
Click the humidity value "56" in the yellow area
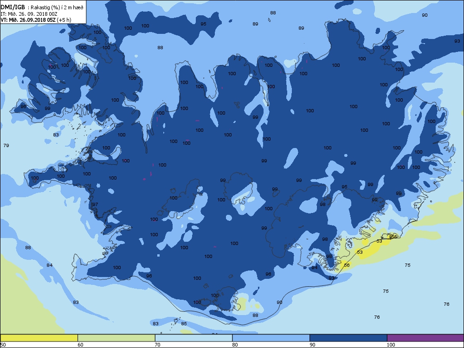coord(347,265)
